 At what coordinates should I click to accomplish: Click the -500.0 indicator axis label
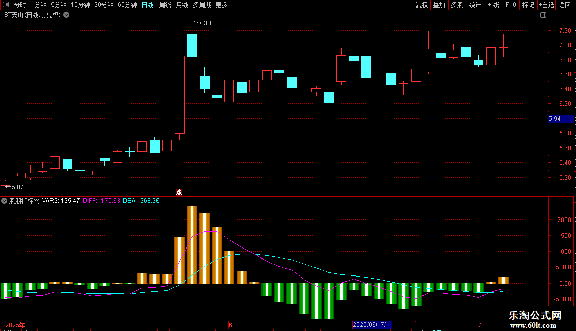(x=562, y=299)
